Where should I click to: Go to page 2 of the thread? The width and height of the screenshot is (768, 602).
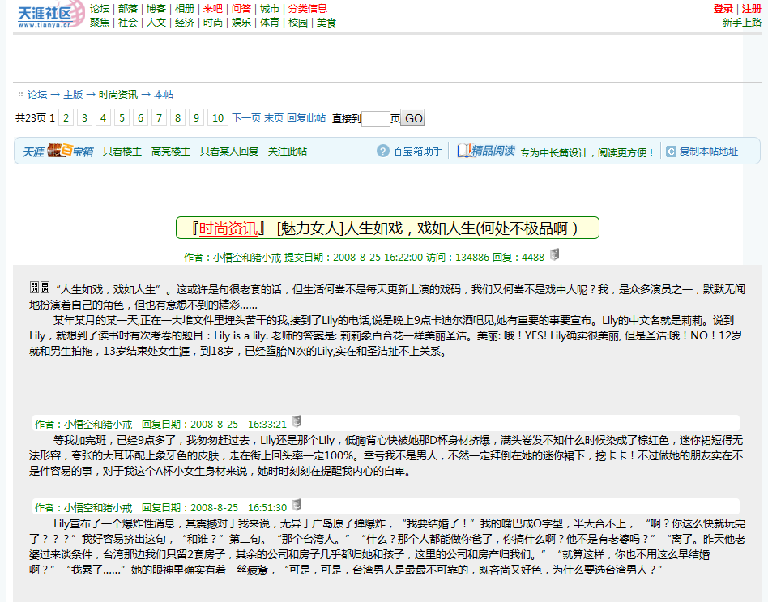tap(66, 118)
